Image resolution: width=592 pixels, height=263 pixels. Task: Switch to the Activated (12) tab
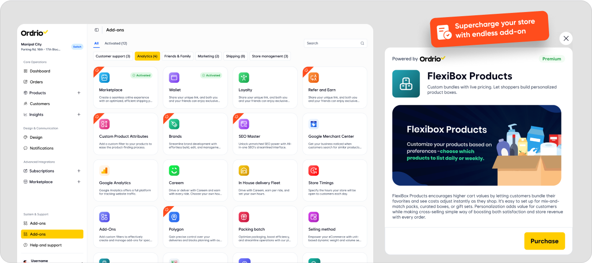[116, 43]
